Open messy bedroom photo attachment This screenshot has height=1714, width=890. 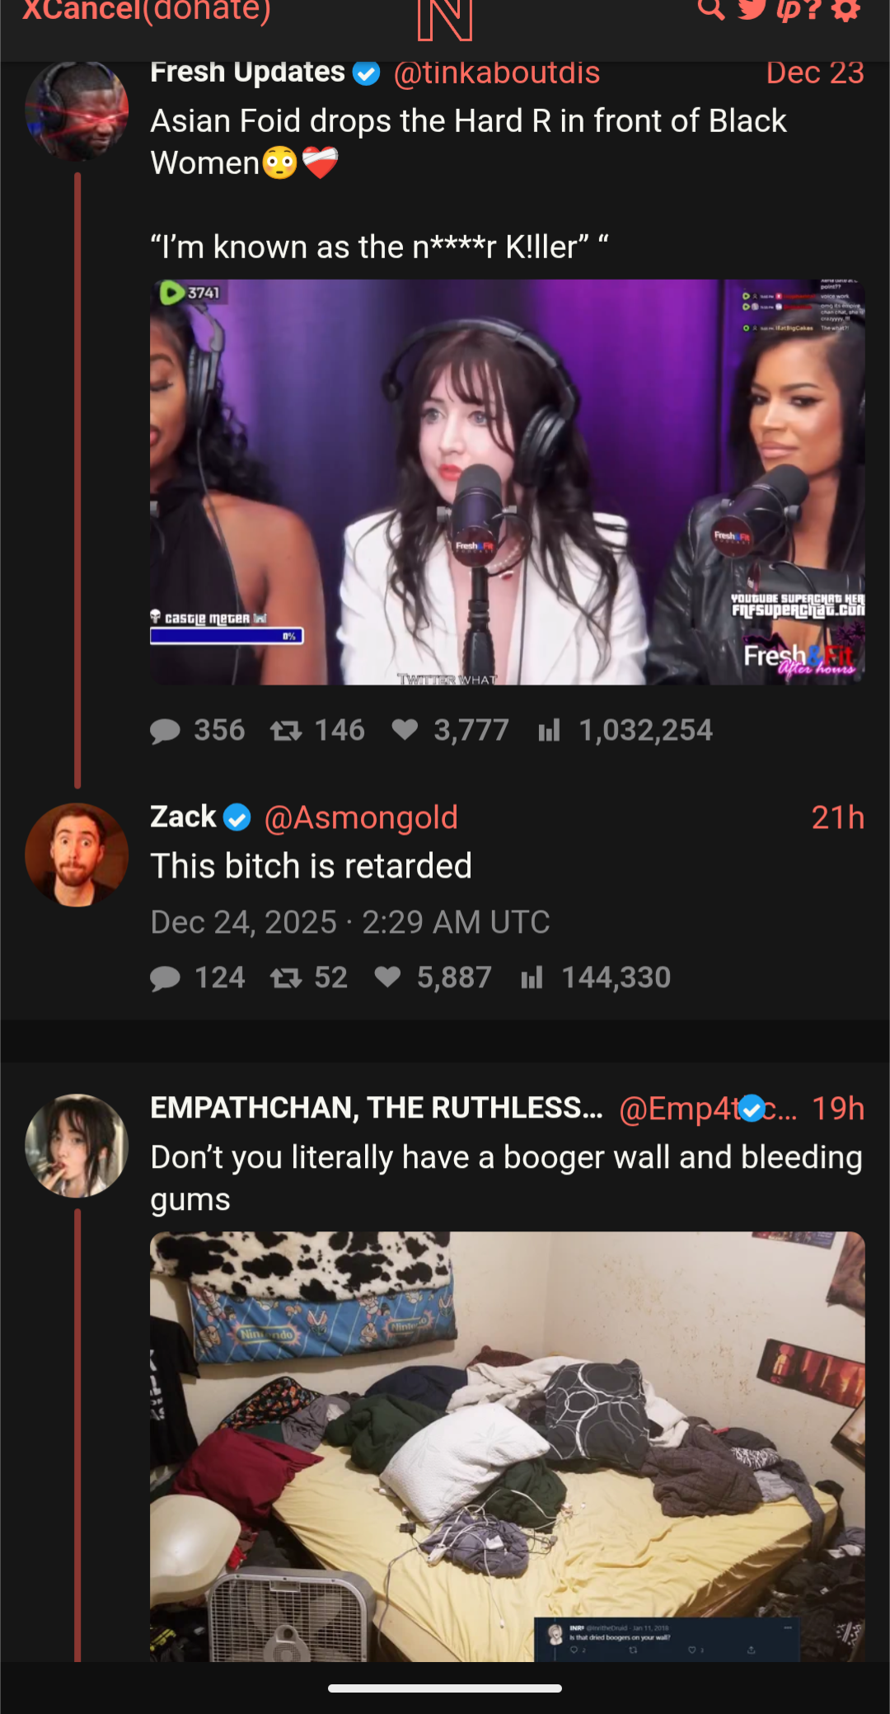[508, 1447]
